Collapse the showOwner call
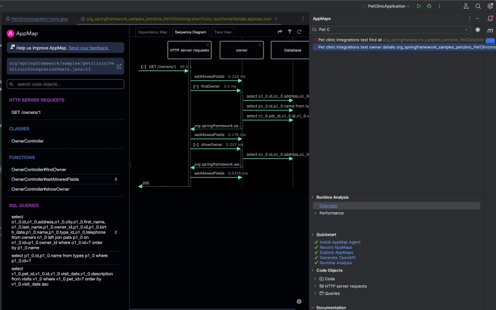This screenshot has height=310, width=496. 196,145
